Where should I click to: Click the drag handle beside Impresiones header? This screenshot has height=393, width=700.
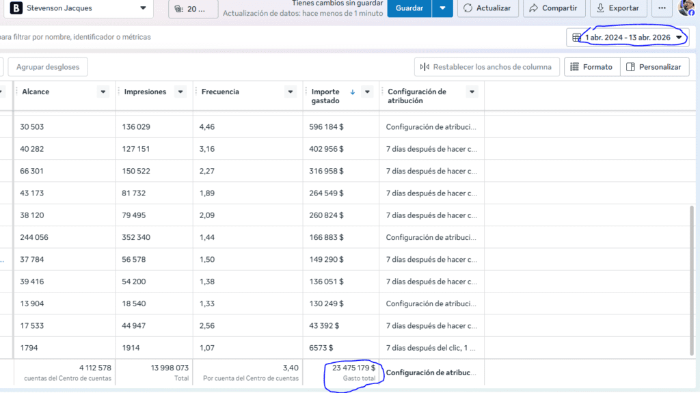pos(119,92)
